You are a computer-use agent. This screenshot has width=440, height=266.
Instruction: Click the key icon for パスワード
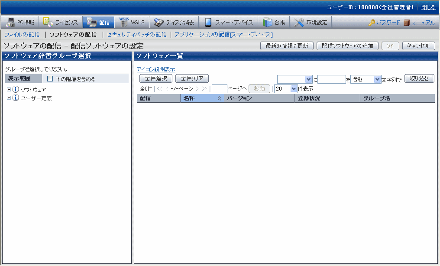click(x=372, y=23)
